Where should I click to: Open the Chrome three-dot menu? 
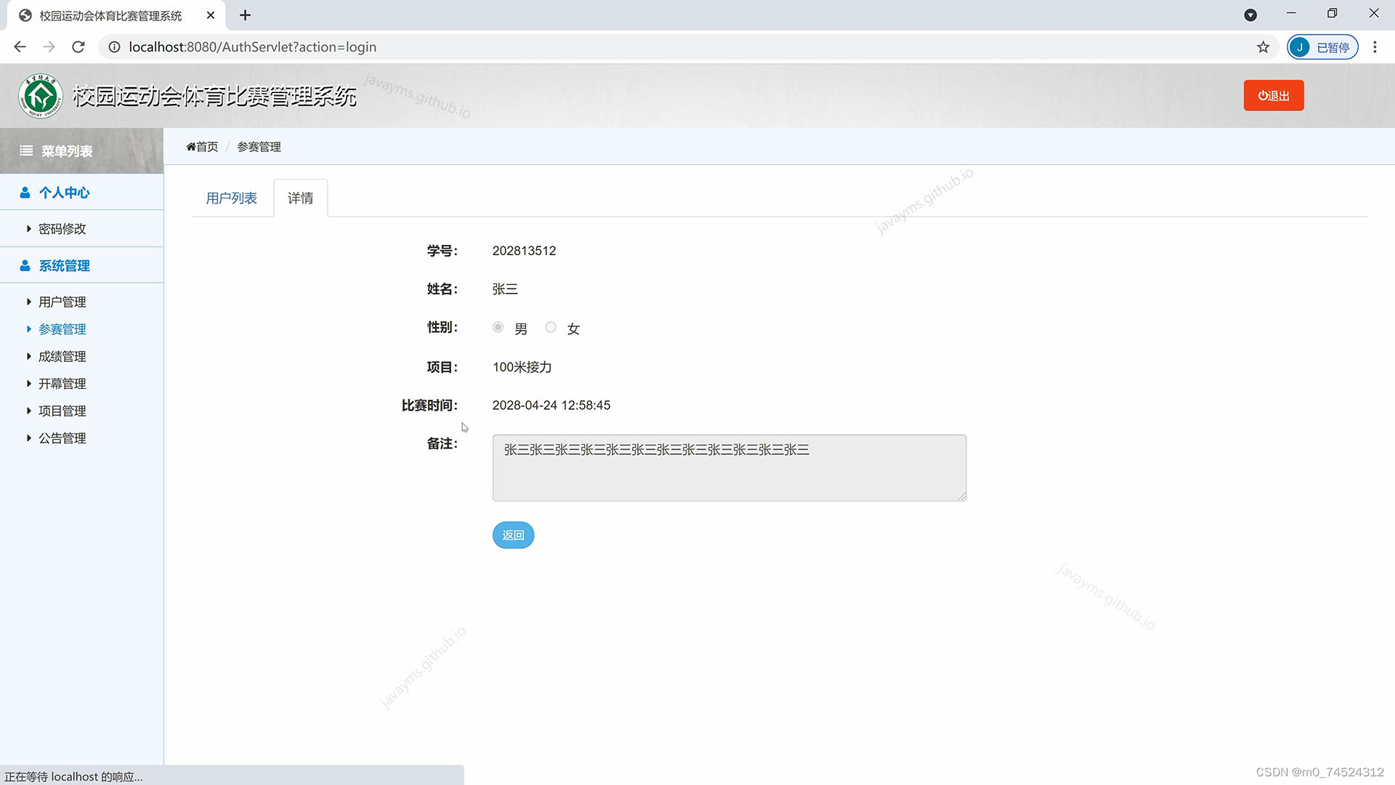1374,47
